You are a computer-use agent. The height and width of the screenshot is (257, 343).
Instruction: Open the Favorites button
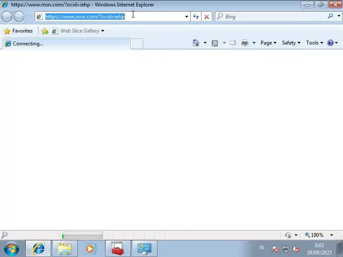tap(18, 31)
